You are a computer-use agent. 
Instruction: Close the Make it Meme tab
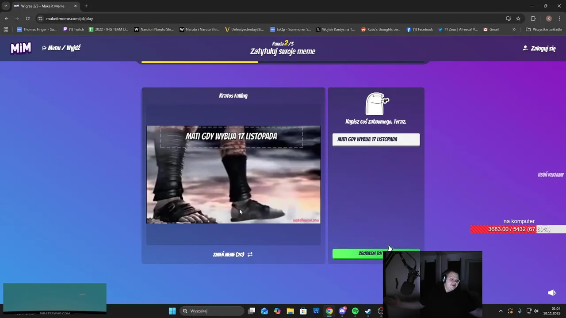pos(75,6)
